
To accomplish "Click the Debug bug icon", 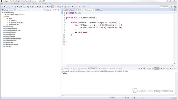I will (x=16, y=7).
